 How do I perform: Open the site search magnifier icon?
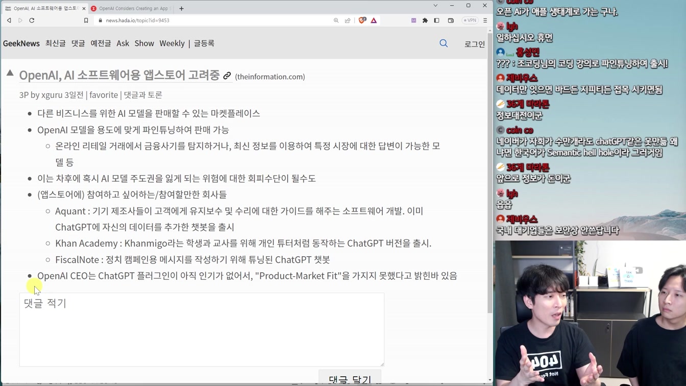coord(444,43)
